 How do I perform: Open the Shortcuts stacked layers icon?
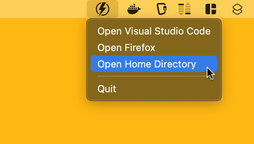(237, 9)
